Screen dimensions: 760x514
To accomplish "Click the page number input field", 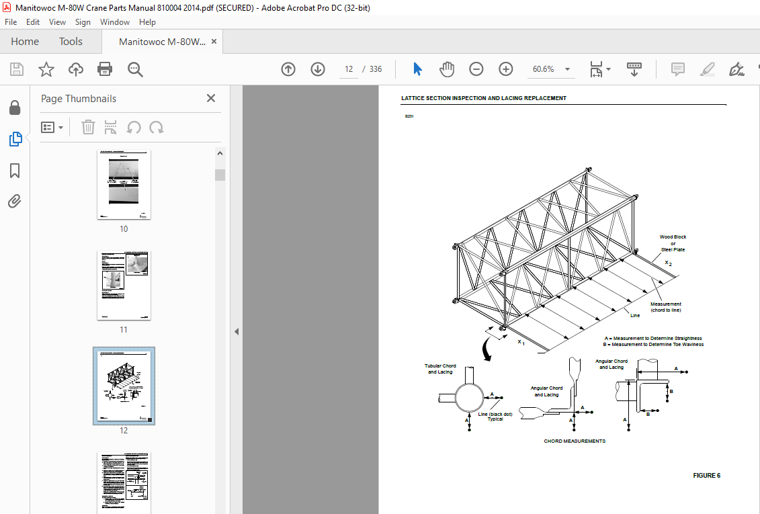I will click(349, 69).
